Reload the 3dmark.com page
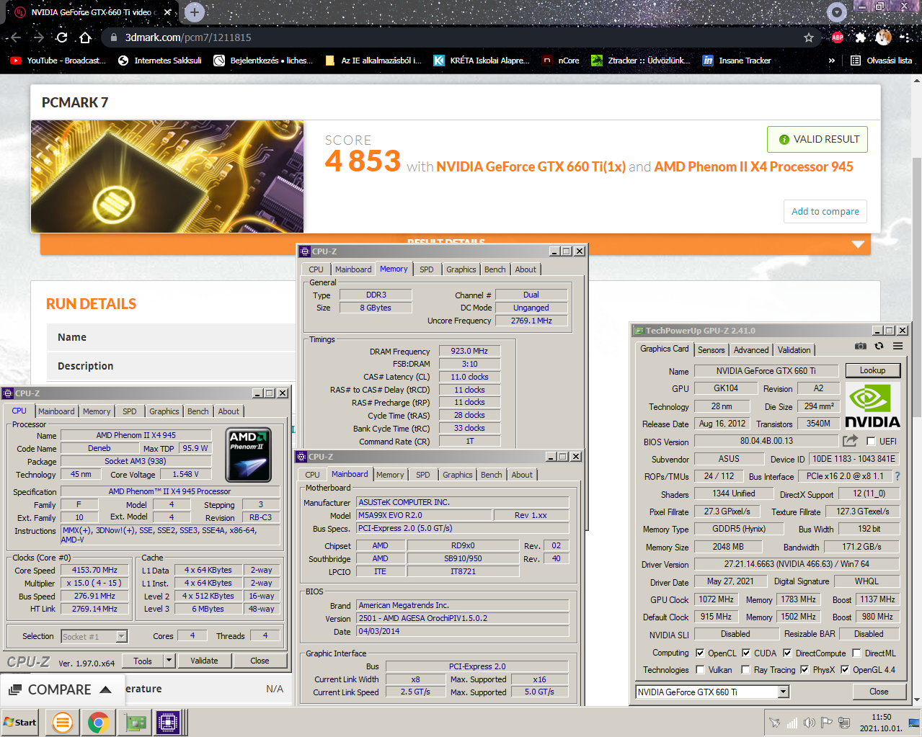Viewport: 922px width, 737px height. pos(62,37)
